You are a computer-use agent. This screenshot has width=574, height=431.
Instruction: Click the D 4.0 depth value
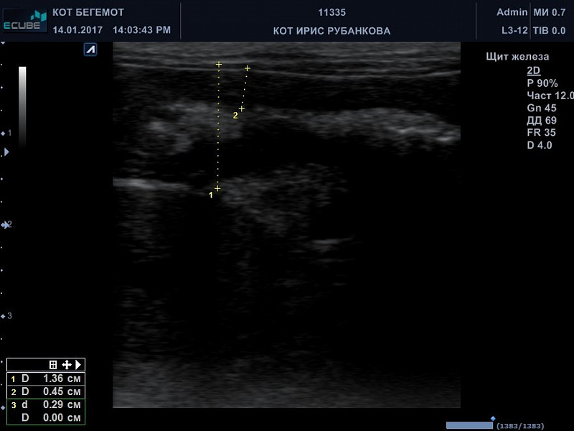point(540,145)
